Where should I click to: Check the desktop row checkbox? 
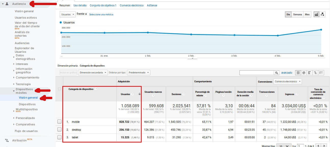click(59, 130)
